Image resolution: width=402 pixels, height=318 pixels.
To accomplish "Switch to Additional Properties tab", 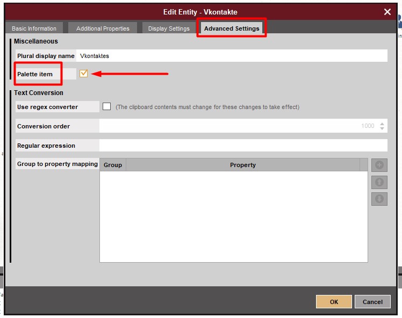I will [x=103, y=28].
